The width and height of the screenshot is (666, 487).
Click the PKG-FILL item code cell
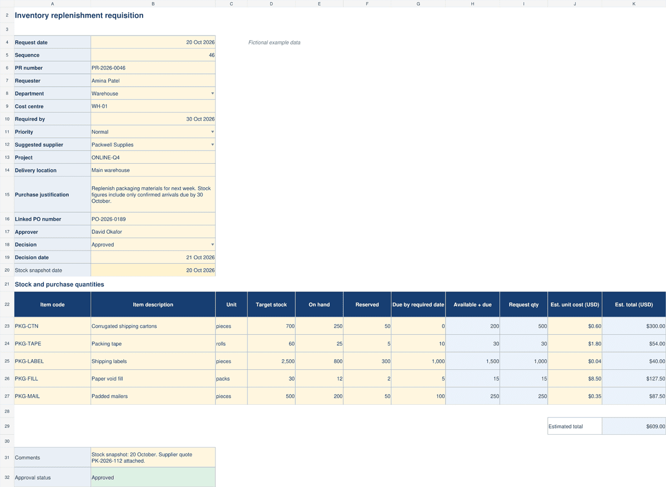(52, 379)
